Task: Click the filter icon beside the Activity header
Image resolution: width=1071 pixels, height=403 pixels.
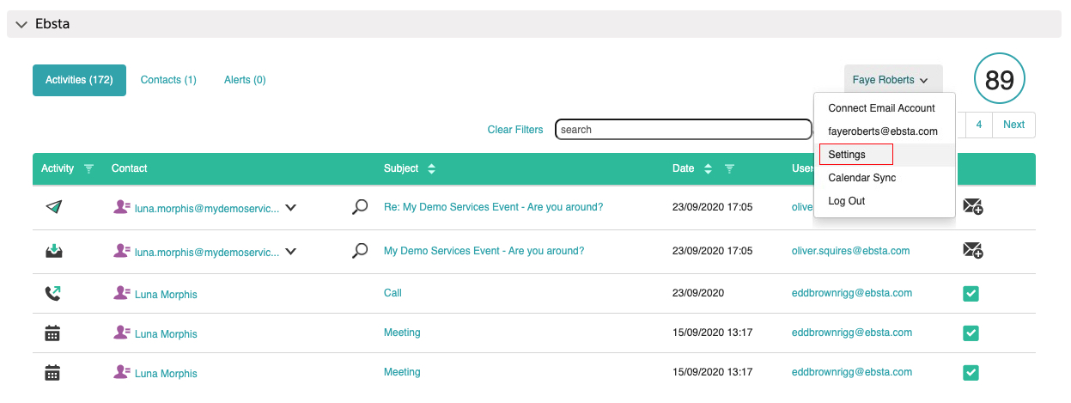Action: [x=88, y=169]
